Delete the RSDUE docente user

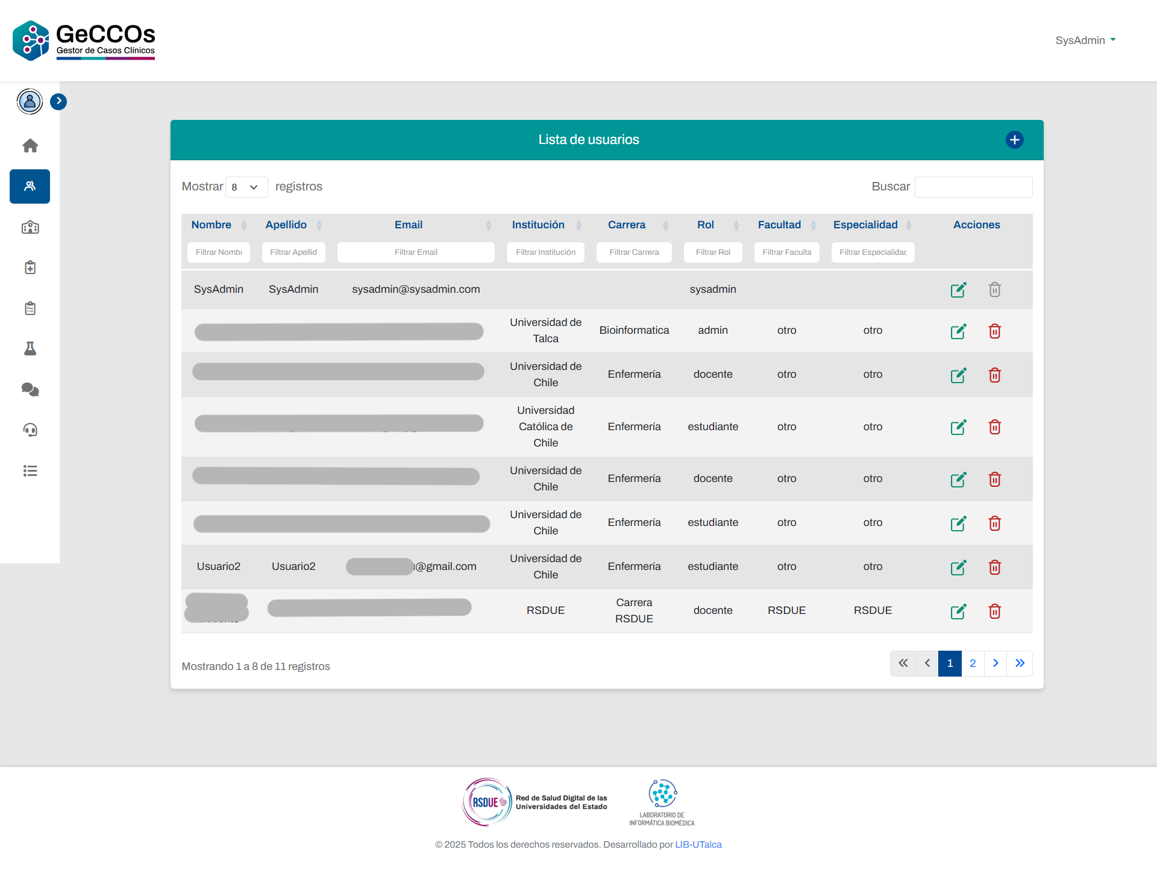click(995, 611)
